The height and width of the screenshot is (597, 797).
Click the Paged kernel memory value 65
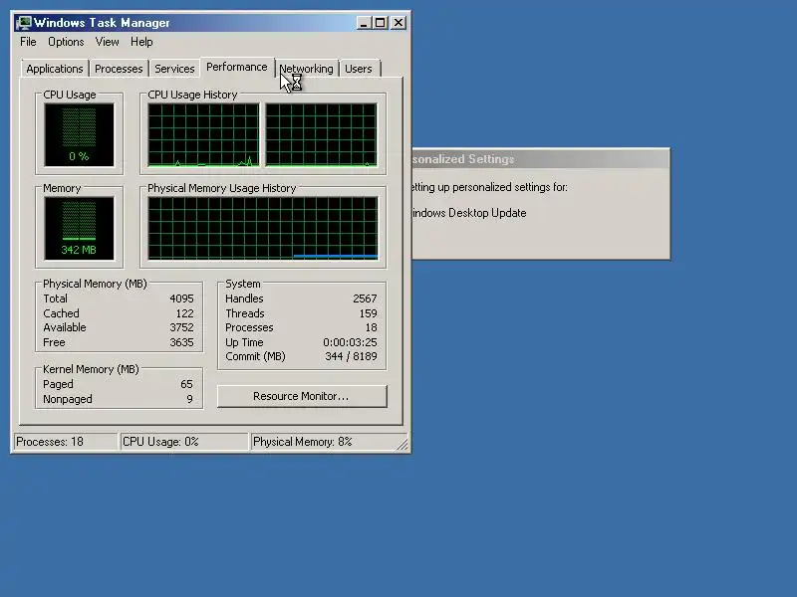click(186, 384)
